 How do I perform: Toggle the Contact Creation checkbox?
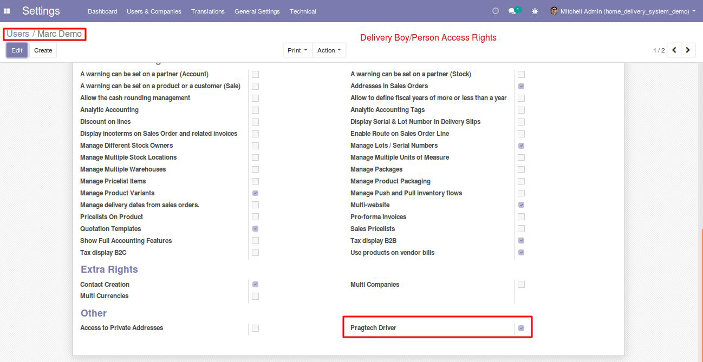click(x=255, y=285)
